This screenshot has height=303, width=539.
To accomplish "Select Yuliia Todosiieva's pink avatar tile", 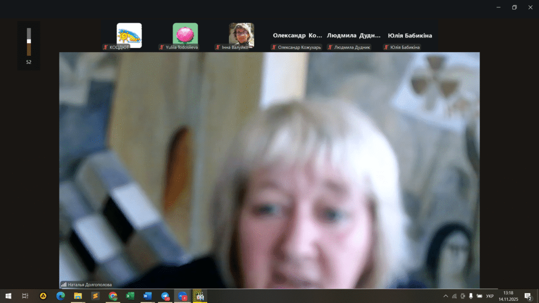I will (185, 35).
